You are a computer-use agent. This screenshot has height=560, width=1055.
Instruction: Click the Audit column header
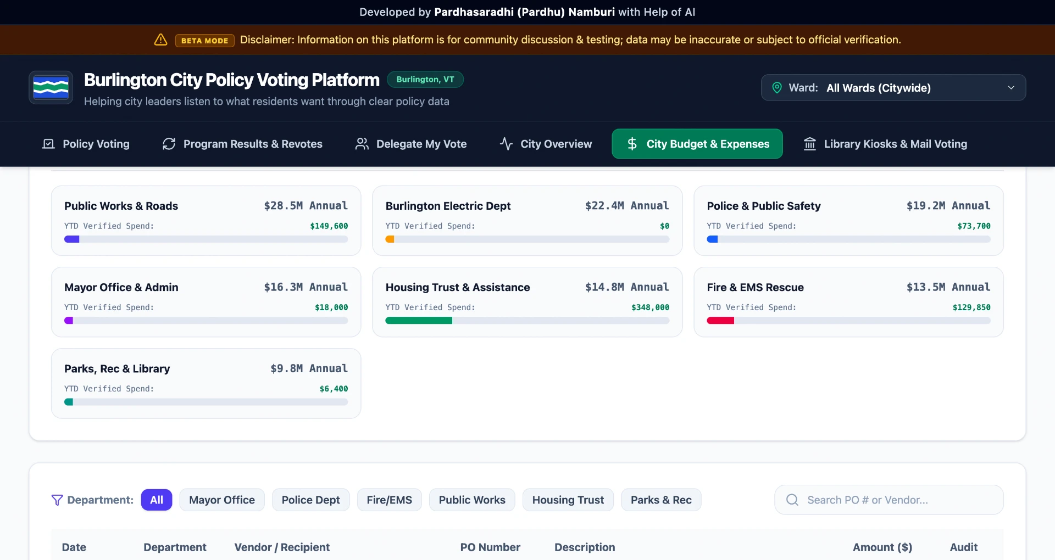pos(964,547)
